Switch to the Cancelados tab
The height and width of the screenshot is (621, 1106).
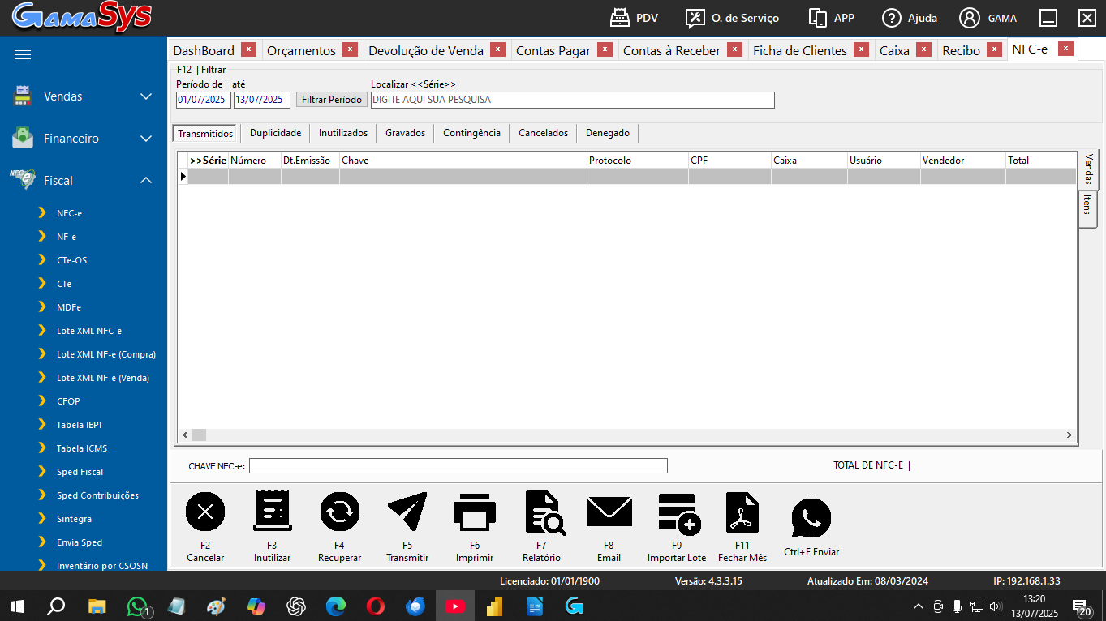click(x=543, y=133)
